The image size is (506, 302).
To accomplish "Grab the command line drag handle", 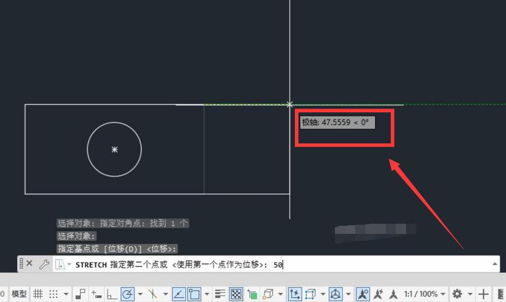I will point(21,263).
